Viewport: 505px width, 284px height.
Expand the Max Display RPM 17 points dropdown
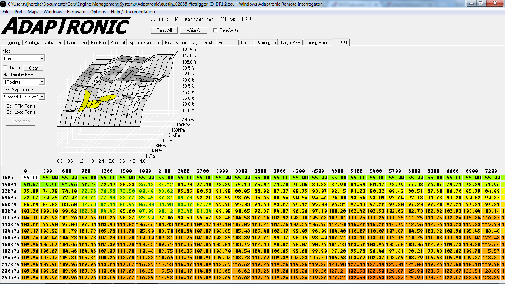[24, 82]
